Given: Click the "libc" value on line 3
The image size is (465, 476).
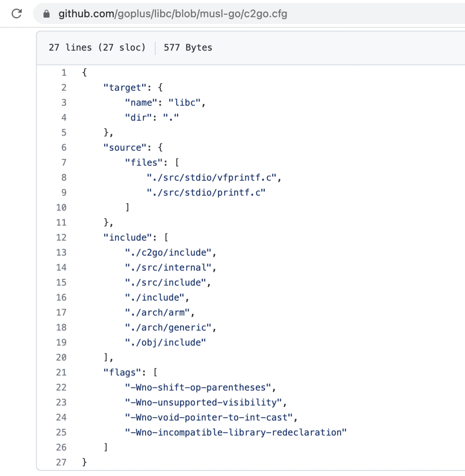Looking at the screenshot, I should tap(185, 102).
